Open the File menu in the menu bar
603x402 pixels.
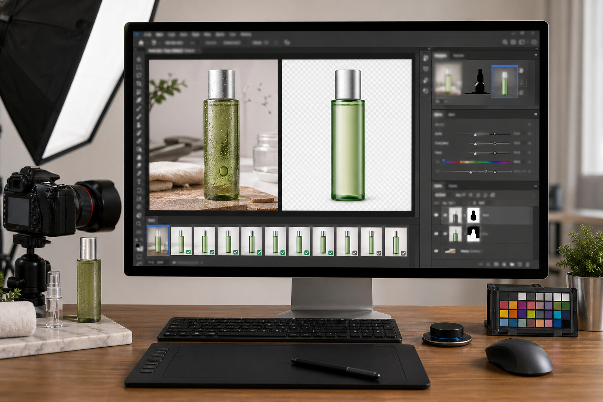(148, 34)
